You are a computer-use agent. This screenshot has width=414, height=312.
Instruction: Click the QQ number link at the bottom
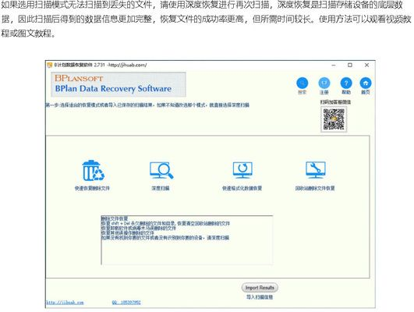[x=126, y=303]
